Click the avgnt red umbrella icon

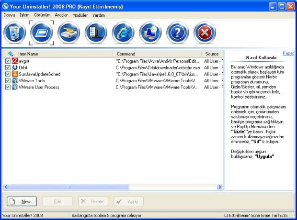pos(15,61)
